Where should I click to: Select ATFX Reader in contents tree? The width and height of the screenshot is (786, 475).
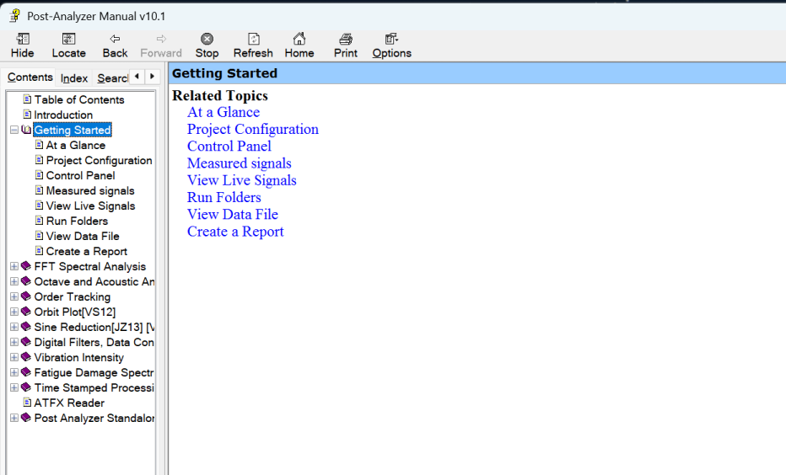tap(69, 403)
